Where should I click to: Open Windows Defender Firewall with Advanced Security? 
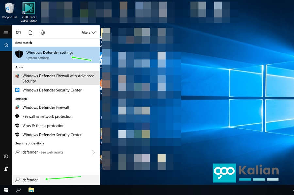click(x=56, y=78)
